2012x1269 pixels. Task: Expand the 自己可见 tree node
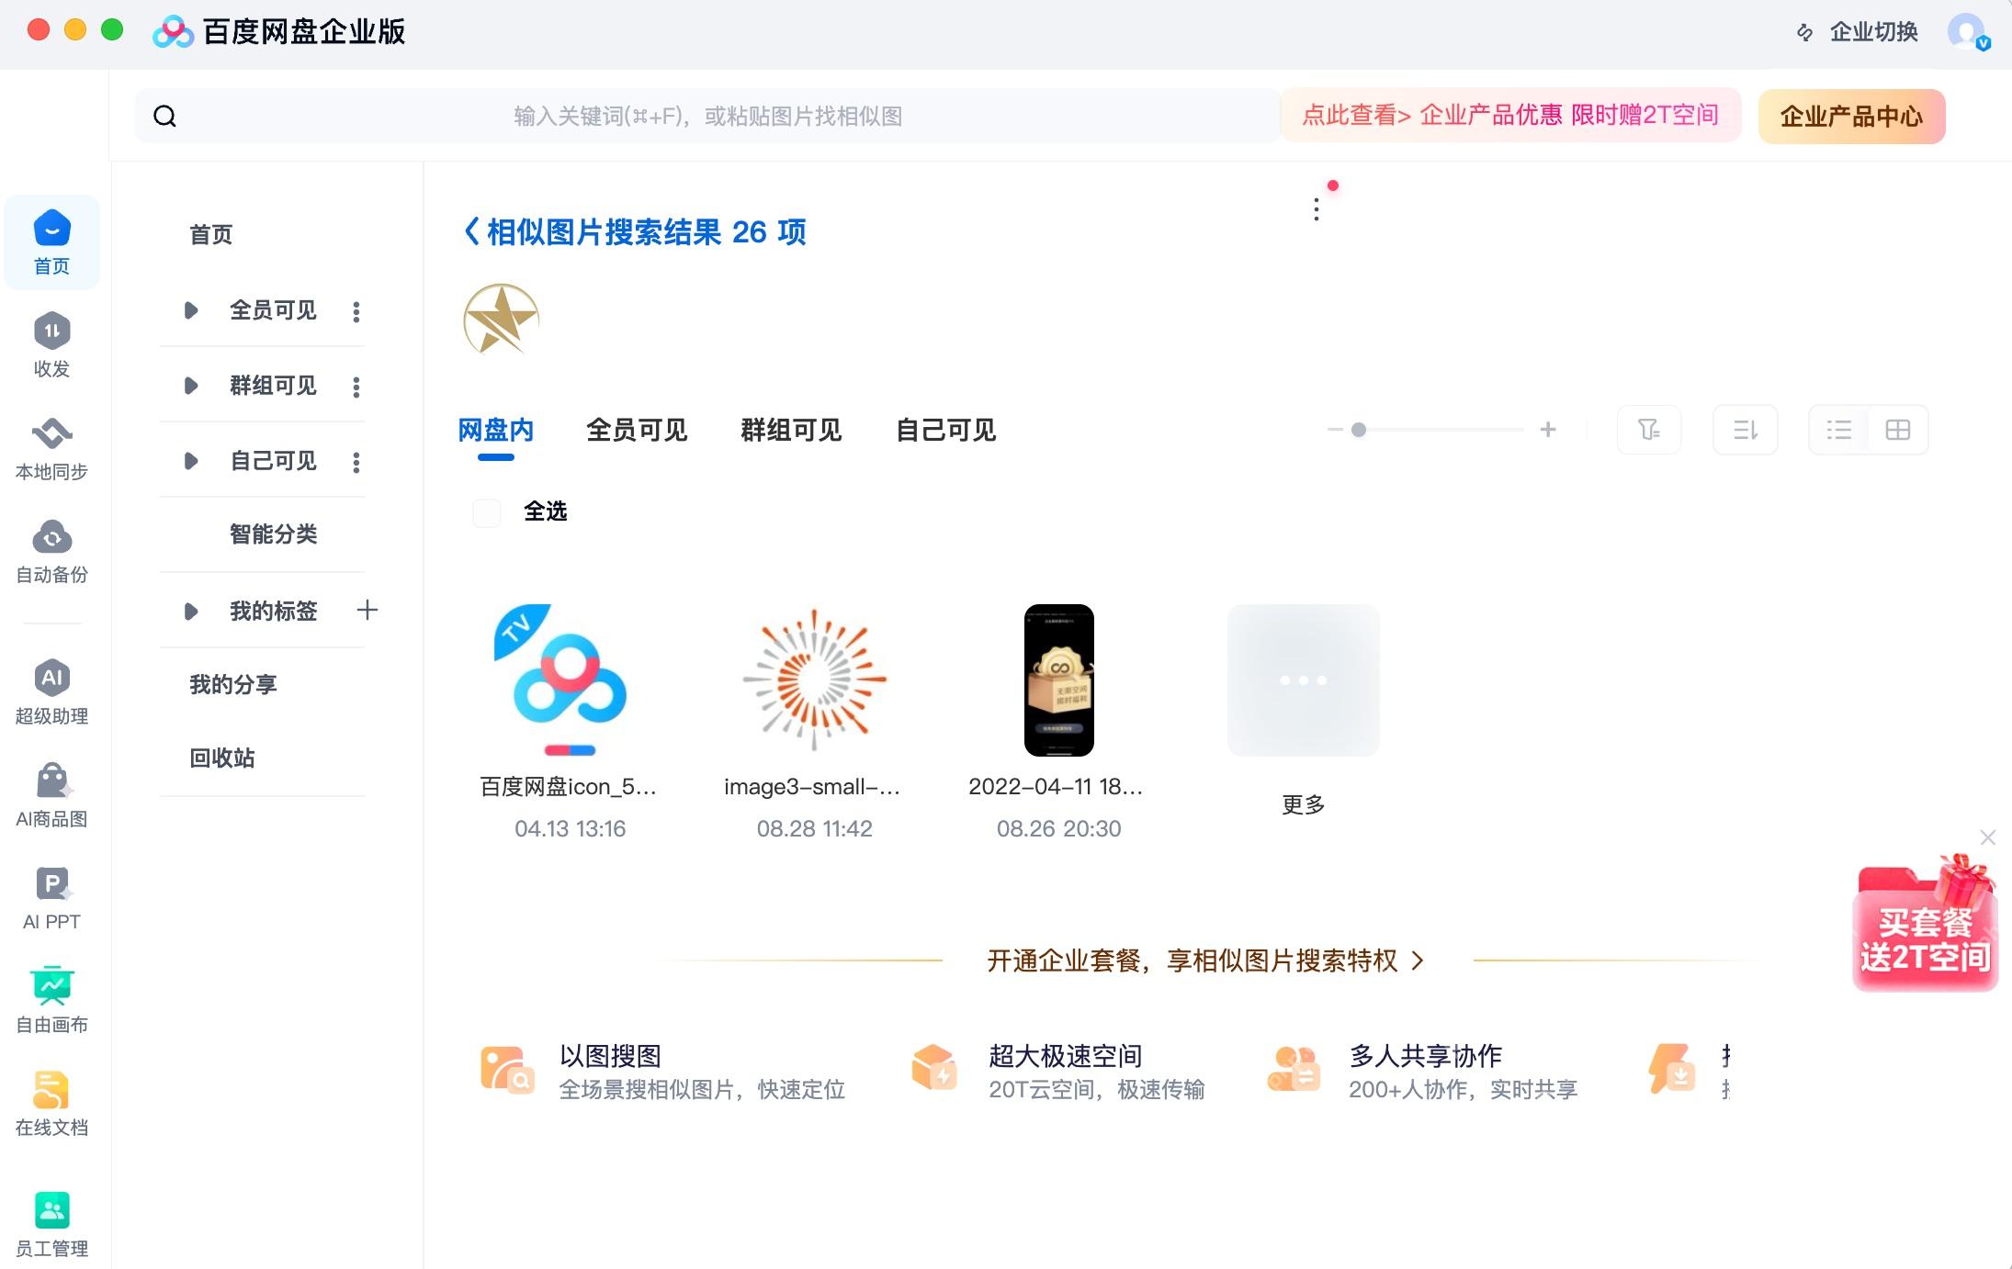pos(191,461)
